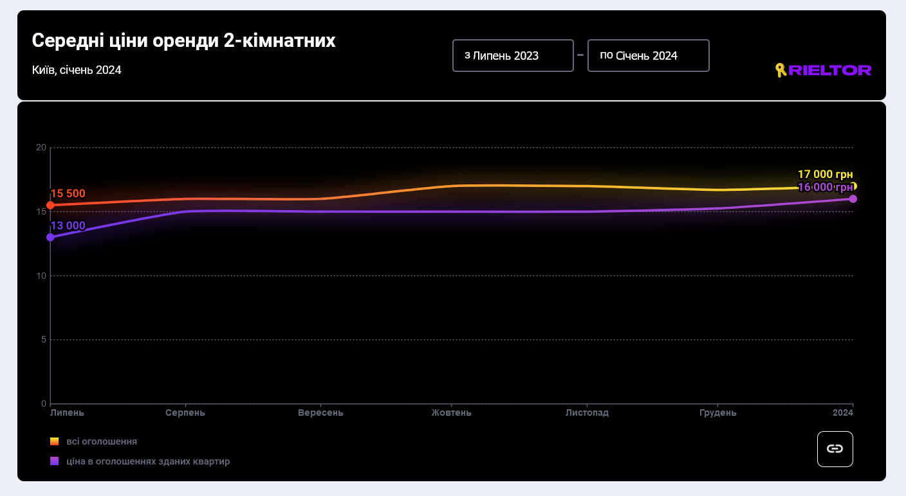Open the start date 'з Липень 2023' dropdown
Image resolution: width=906 pixels, height=496 pixels.
[x=513, y=55]
